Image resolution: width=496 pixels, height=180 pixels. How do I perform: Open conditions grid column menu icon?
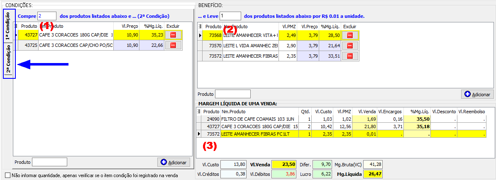click(x=16, y=26)
